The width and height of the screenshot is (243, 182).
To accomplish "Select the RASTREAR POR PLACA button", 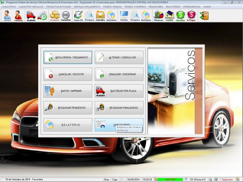I will pos(119,91).
